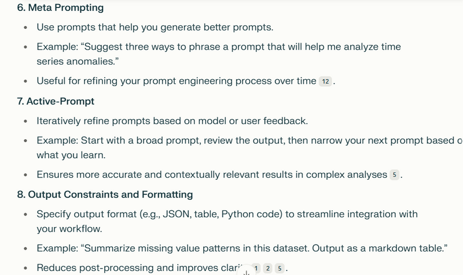Open citation 12 after 'process over time'

(x=325, y=81)
